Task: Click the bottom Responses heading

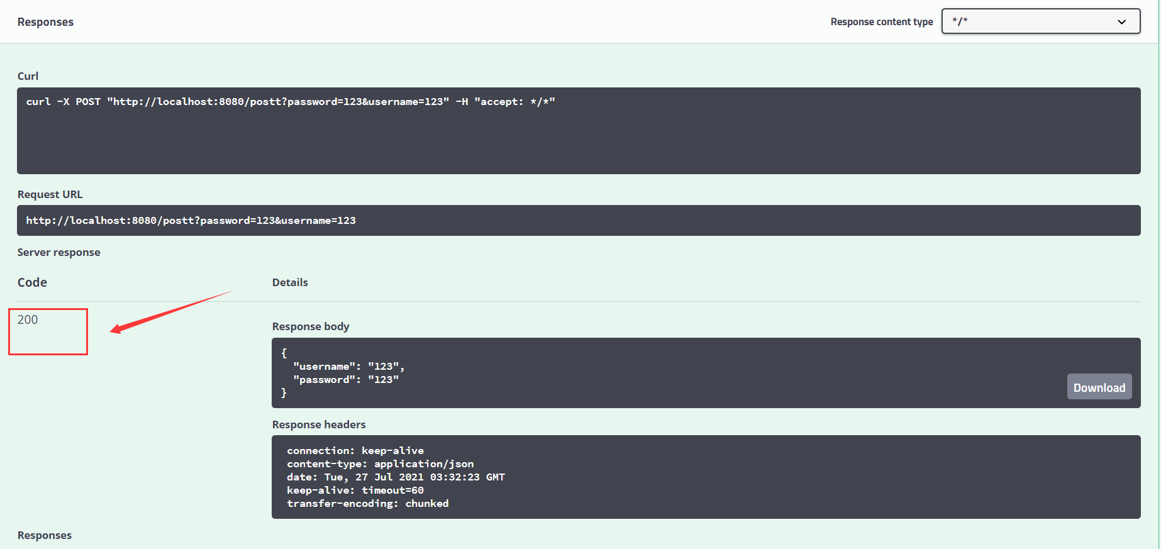Action: tap(45, 536)
